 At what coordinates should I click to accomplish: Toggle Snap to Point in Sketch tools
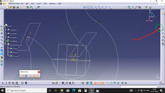[x=26, y=76]
